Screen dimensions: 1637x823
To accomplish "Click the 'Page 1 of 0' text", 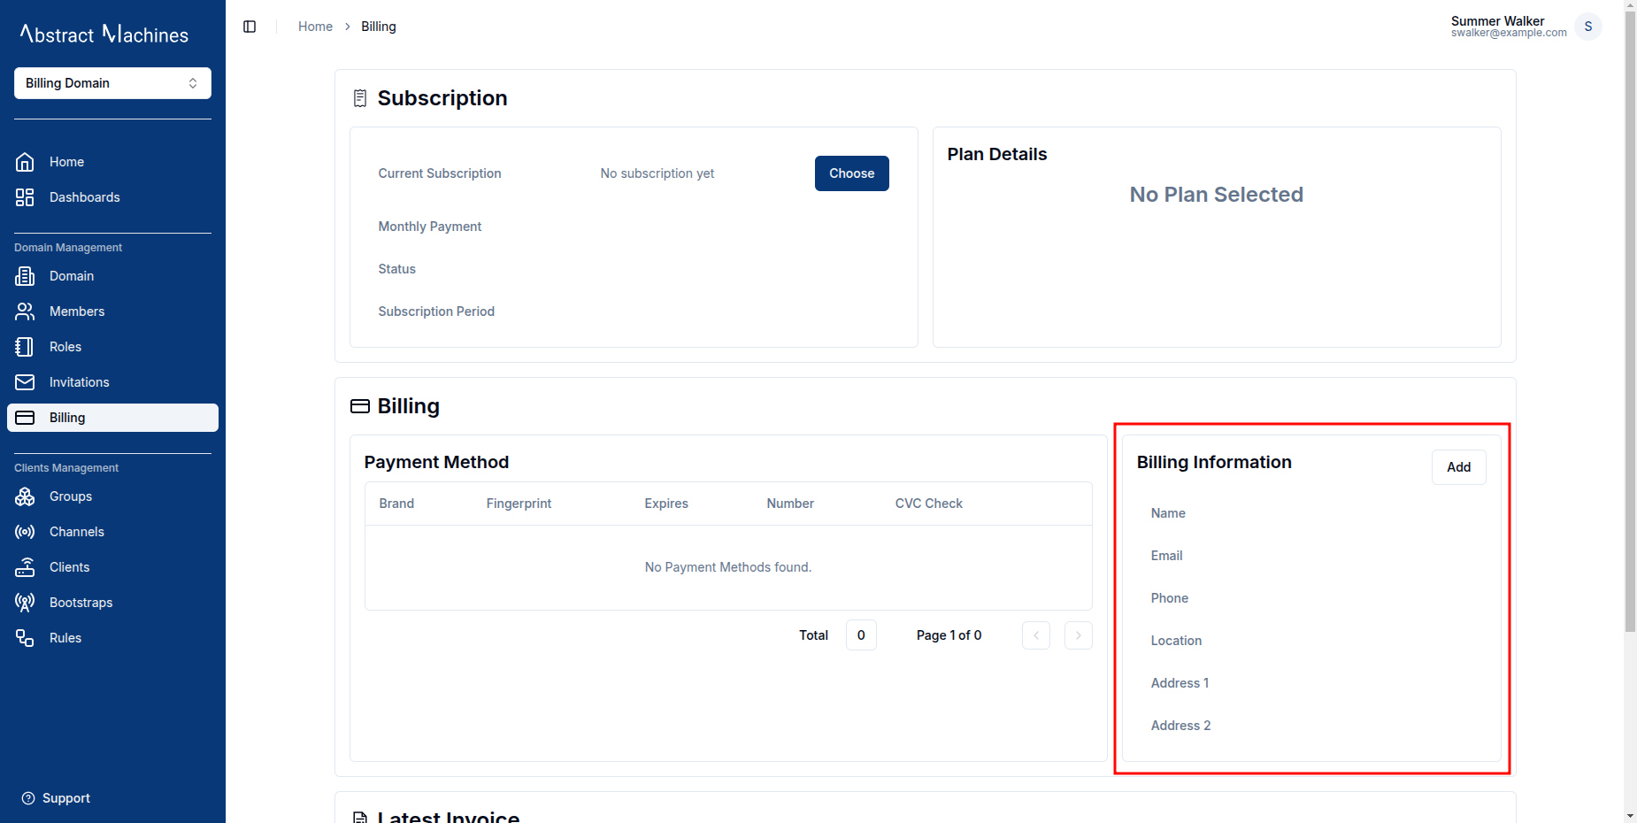I will pos(949,635).
